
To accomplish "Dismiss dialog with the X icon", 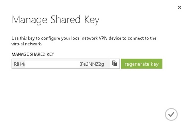I will [x=179, y=7].
